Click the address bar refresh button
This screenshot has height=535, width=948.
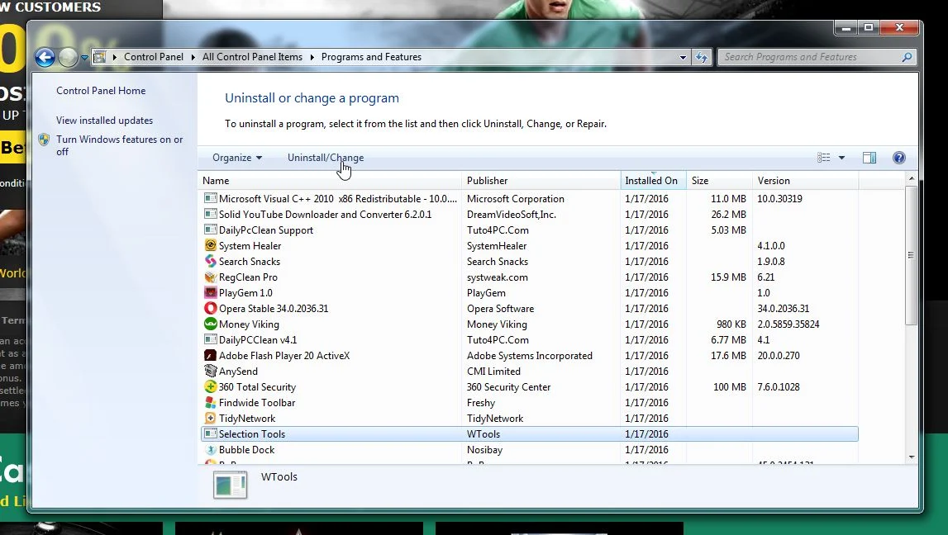(702, 57)
